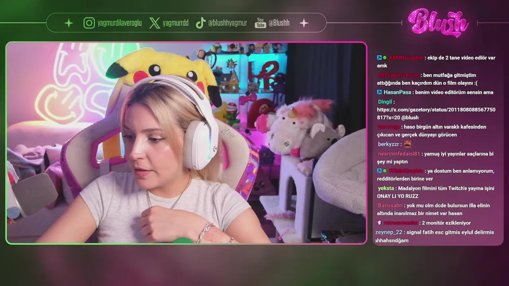
Task: Click username nesrininfedaisi81 in chat
Action: tap(399, 154)
